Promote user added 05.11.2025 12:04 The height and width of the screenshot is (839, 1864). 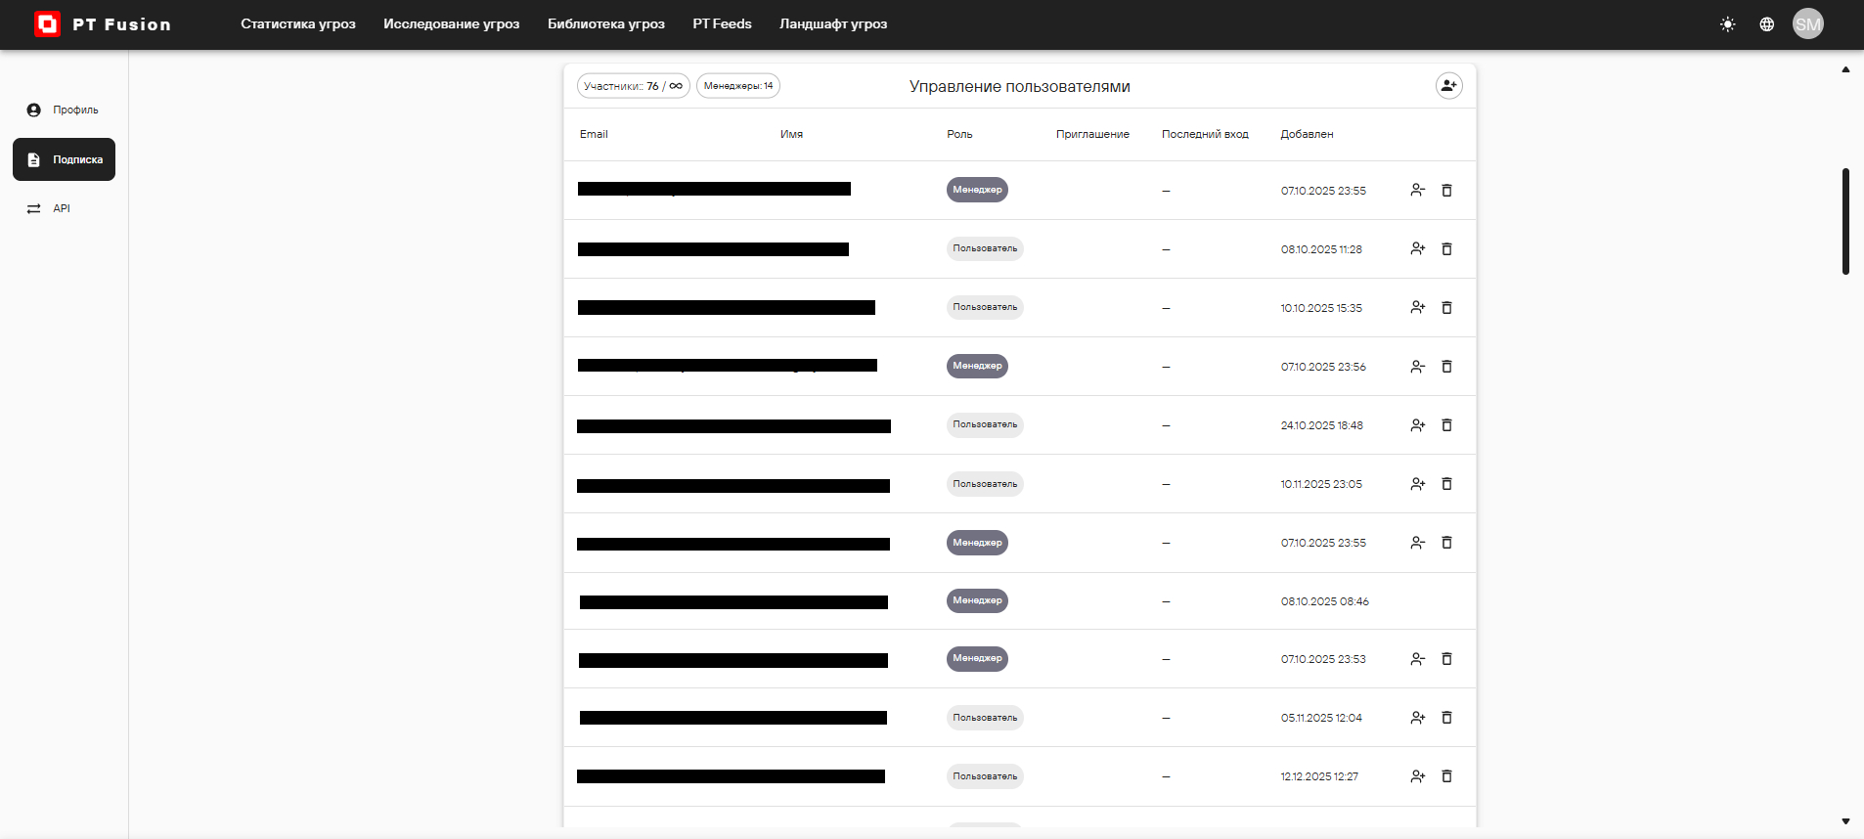(x=1418, y=718)
